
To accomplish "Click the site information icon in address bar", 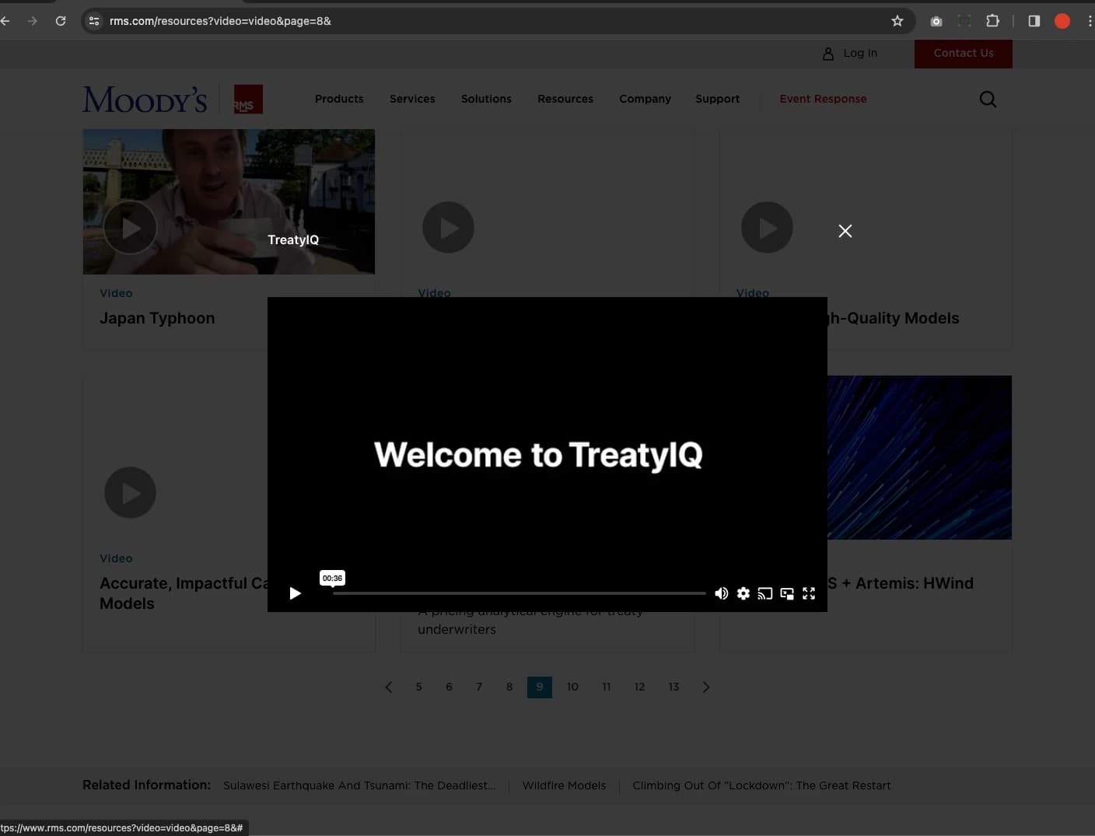I will (x=94, y=21).
